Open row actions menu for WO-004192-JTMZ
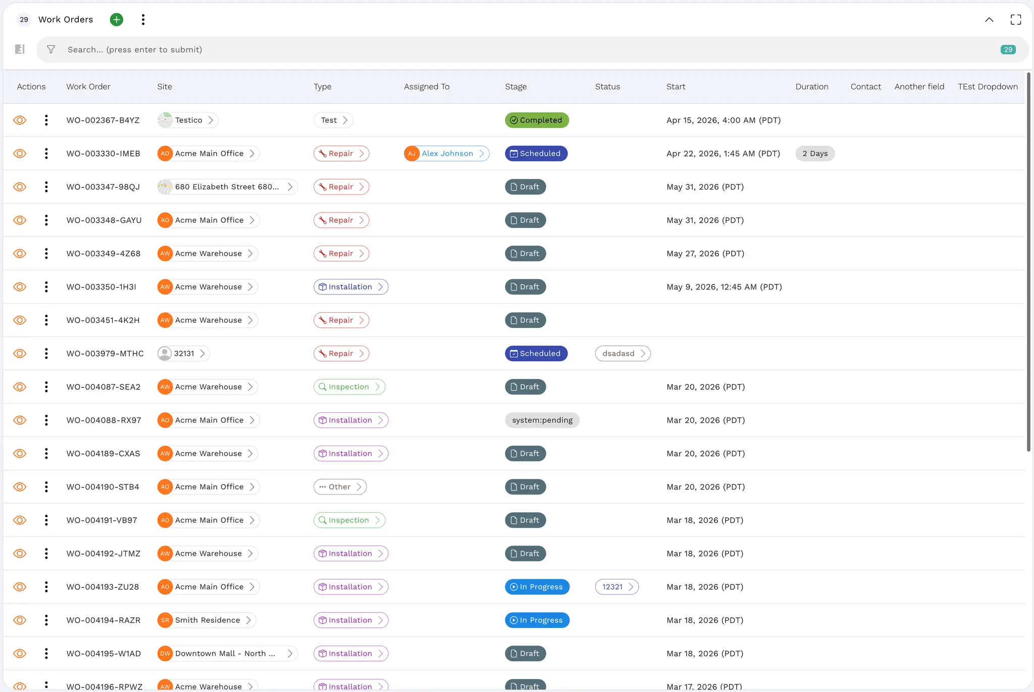The image size is (1034, 692). click(46, 554)
